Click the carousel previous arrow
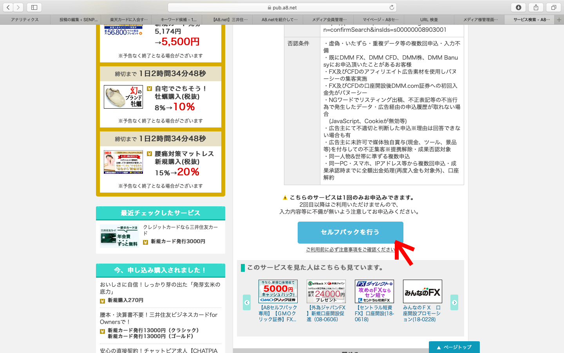 pyautogui.click(x=247, y=302)
